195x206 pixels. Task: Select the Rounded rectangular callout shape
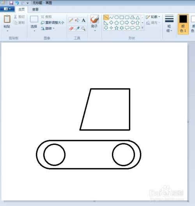pyautogui.click(x=127, y=28)
